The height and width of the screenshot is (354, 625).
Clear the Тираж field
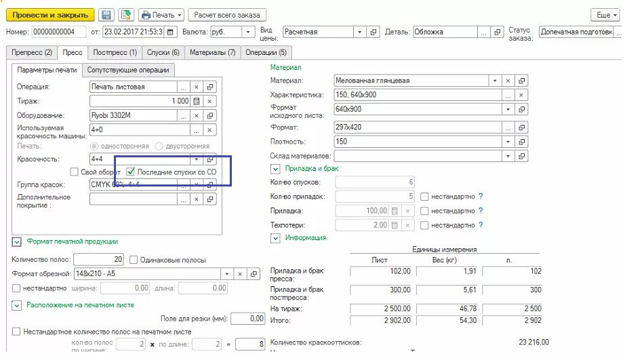tap(209, 101)
